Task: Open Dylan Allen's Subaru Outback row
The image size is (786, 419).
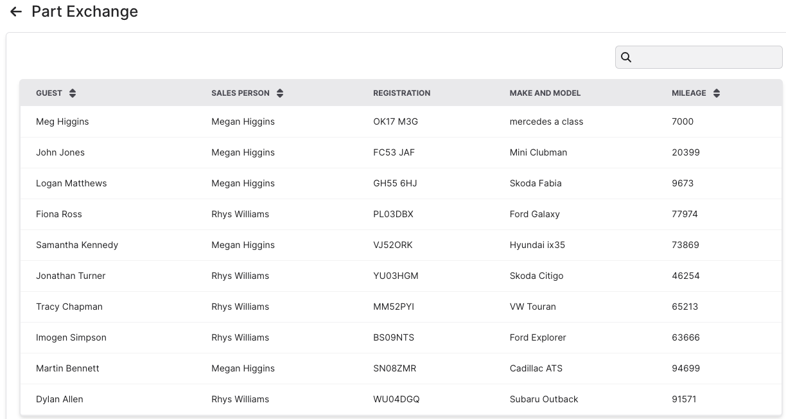Action: click(543, 399)
